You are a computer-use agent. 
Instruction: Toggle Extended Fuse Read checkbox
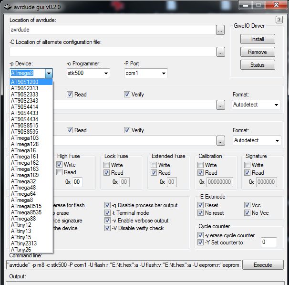pos(154,173)
